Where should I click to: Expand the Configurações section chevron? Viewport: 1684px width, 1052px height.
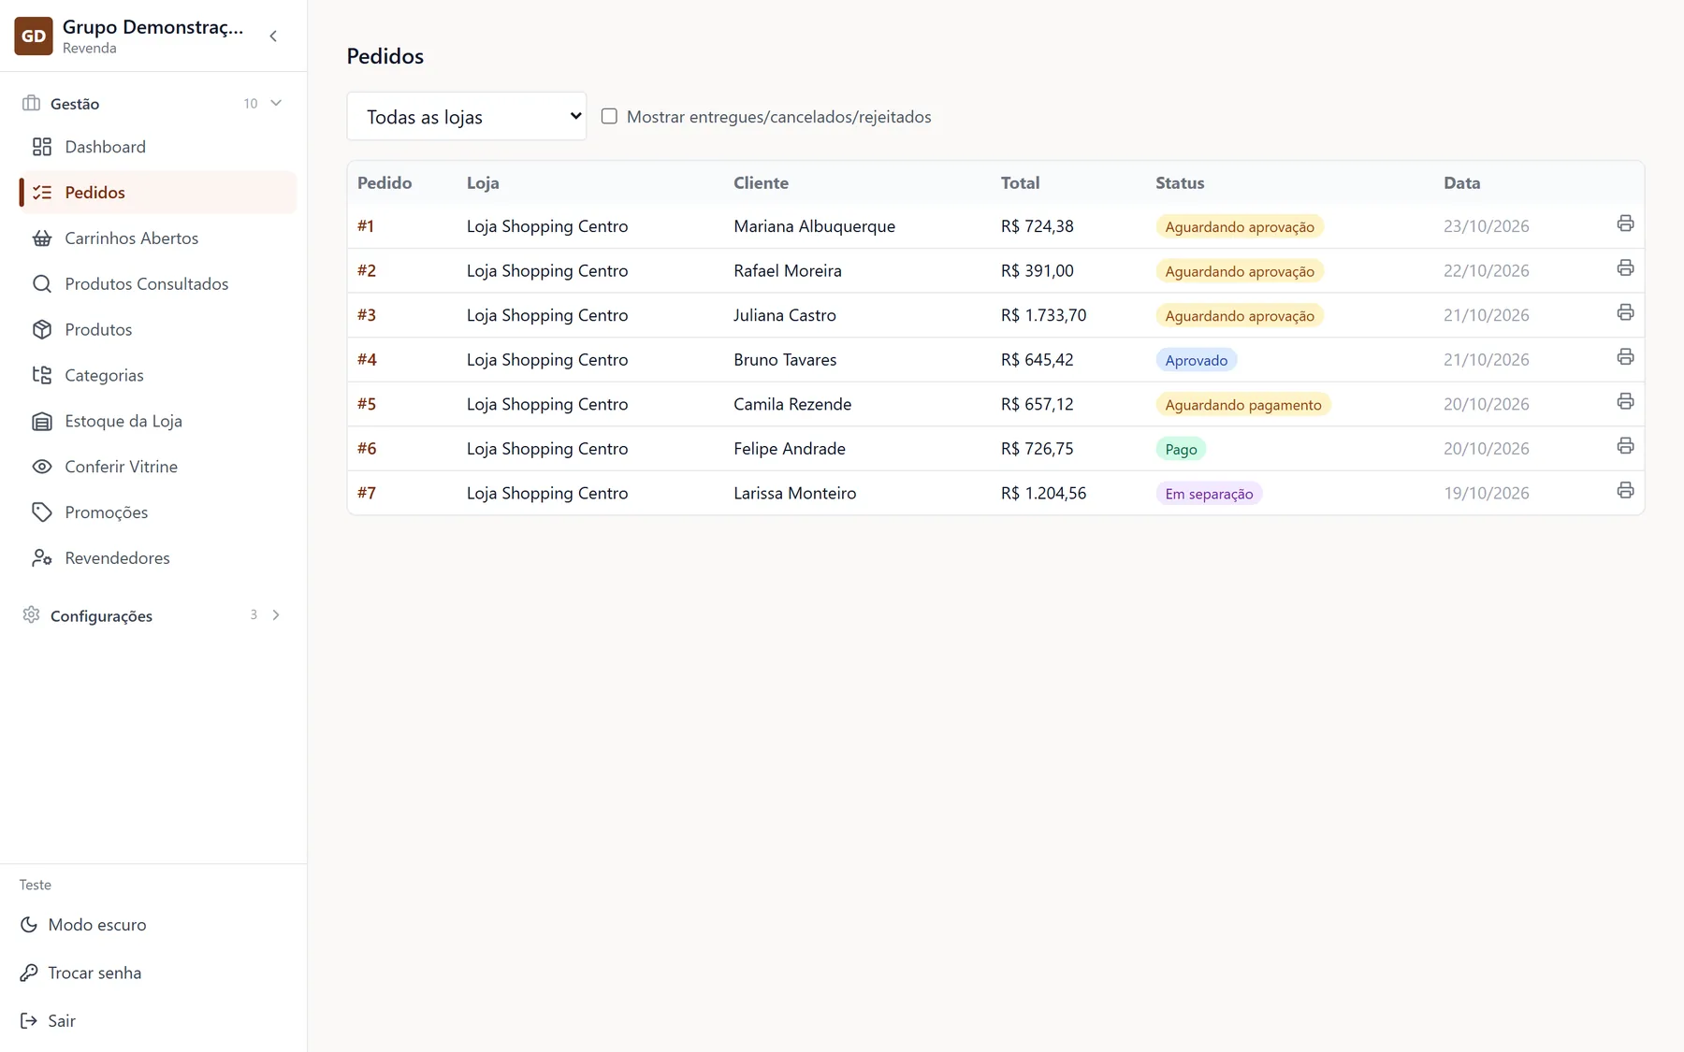(x=276, y=614)
